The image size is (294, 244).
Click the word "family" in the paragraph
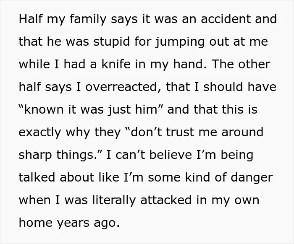88,19
